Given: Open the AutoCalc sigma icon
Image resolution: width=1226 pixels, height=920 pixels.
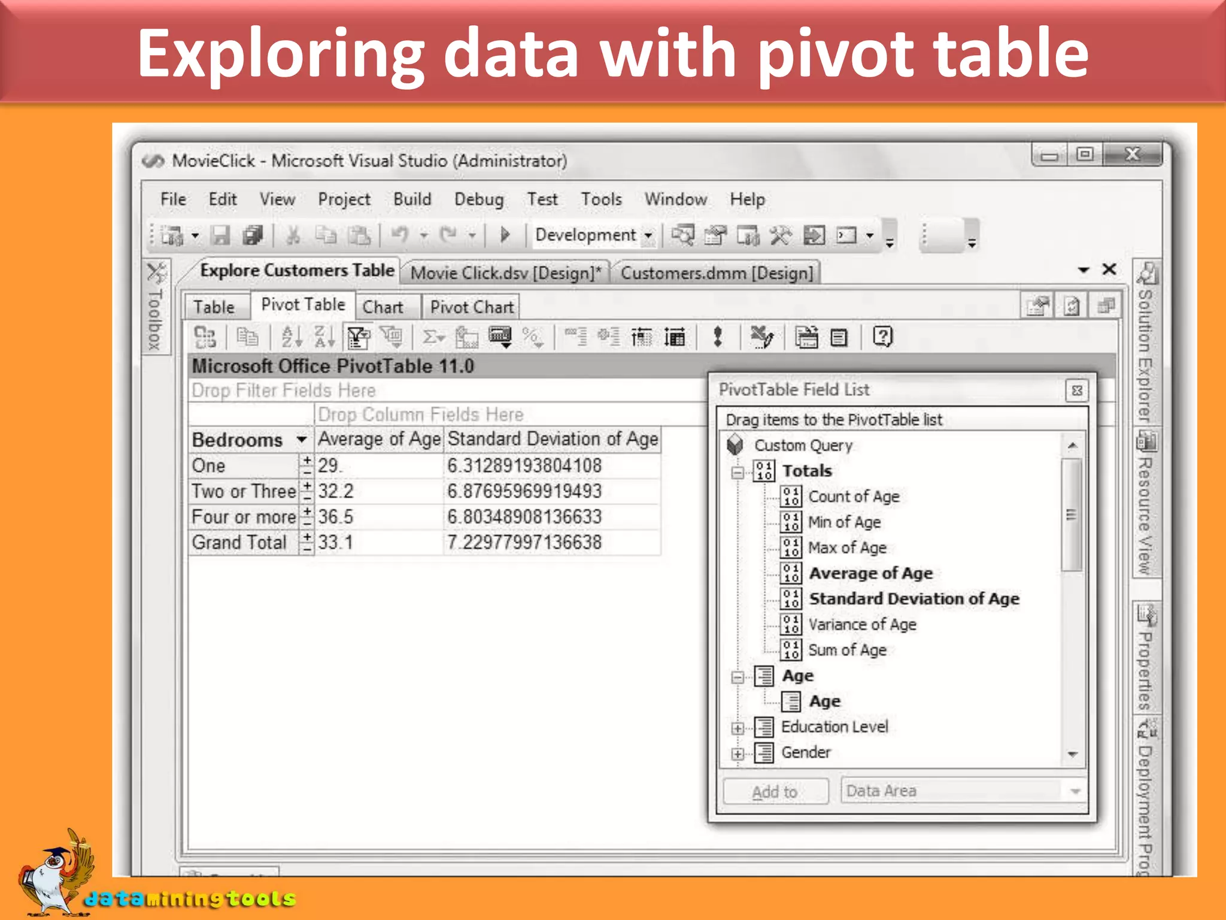Looking at the screenshot, I should pos(432,337).
